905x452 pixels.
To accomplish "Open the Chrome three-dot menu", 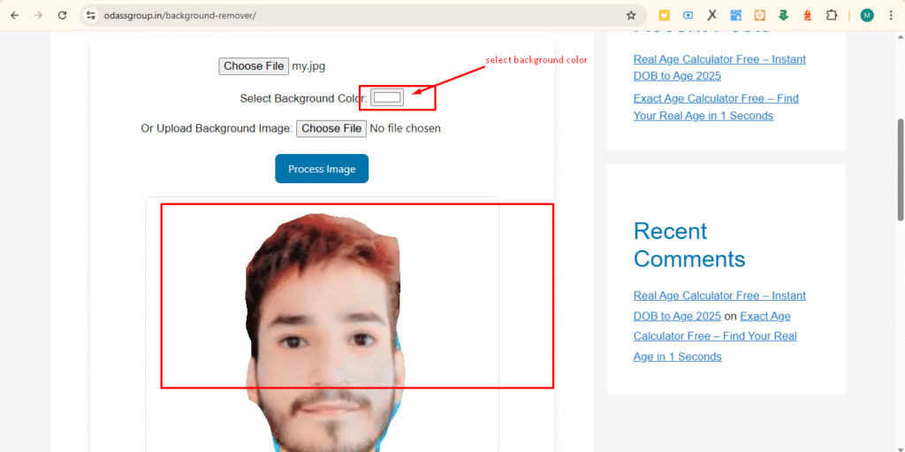I will point(891,15).
